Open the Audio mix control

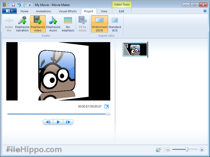click(9, 24)
